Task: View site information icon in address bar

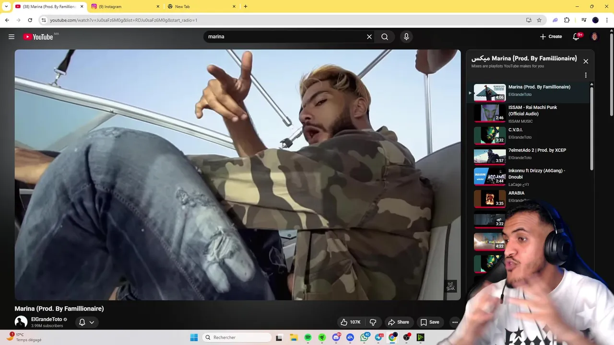Action: [44, 20]
